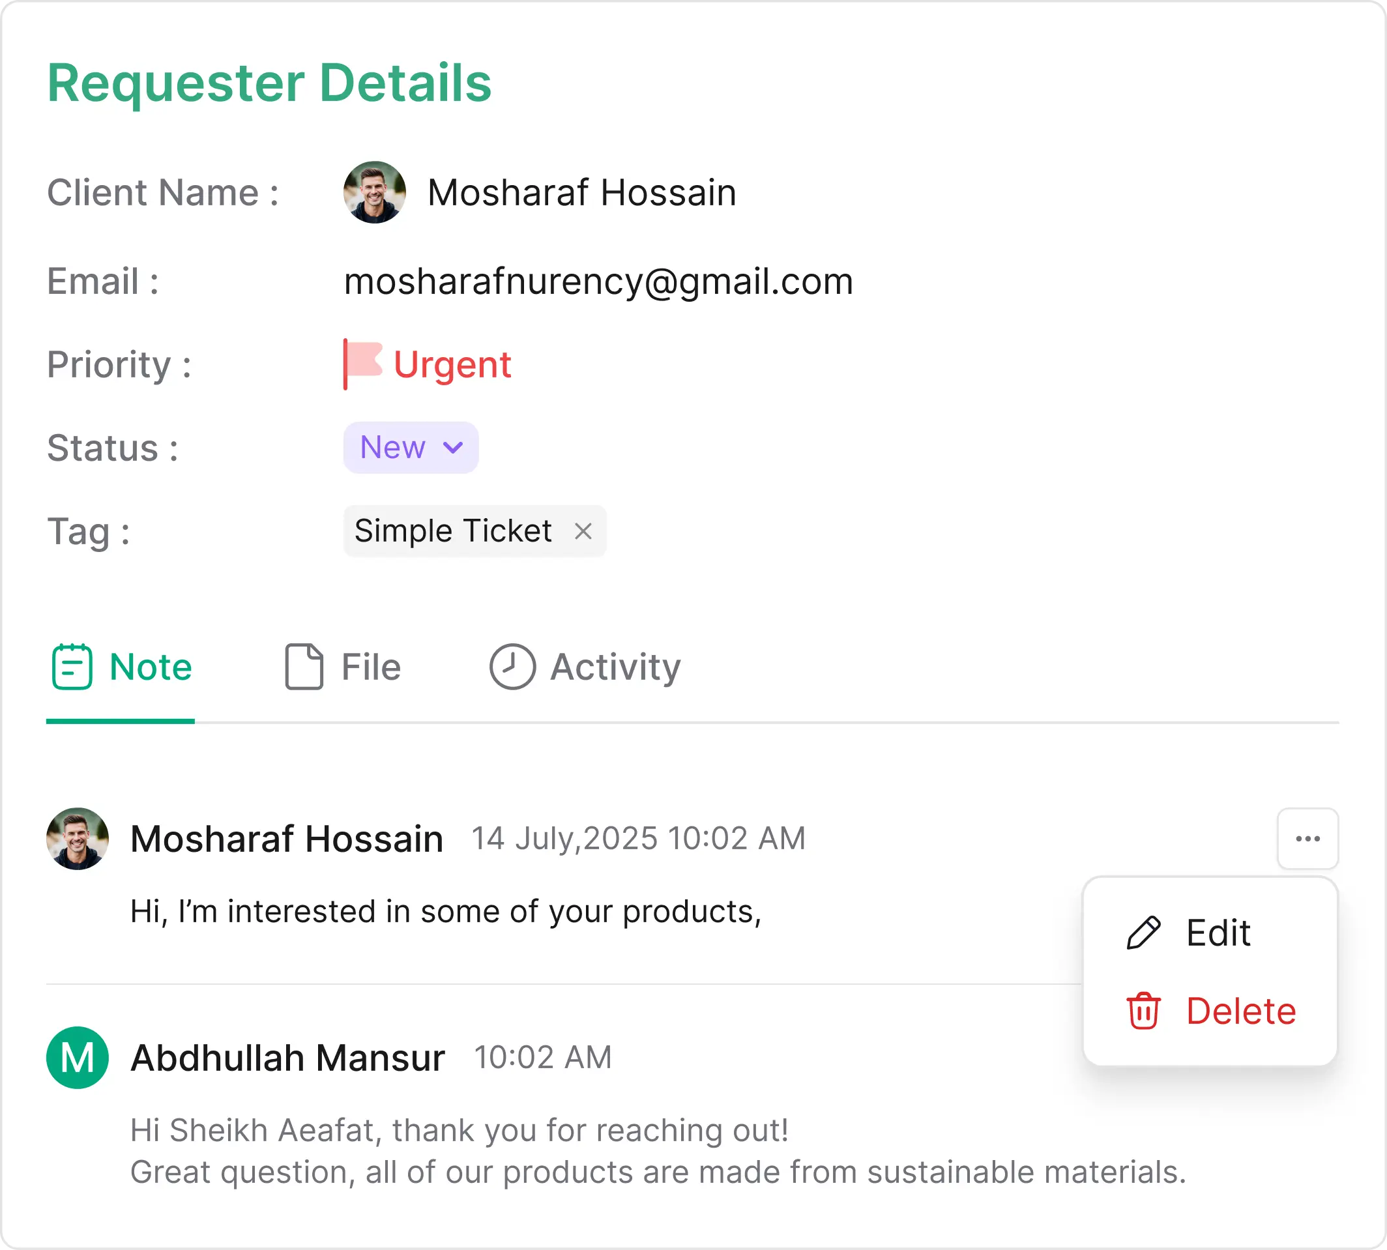Expand the New status dropdown
Viewport: 1387px width, 1250px height.
pos(410,448)
